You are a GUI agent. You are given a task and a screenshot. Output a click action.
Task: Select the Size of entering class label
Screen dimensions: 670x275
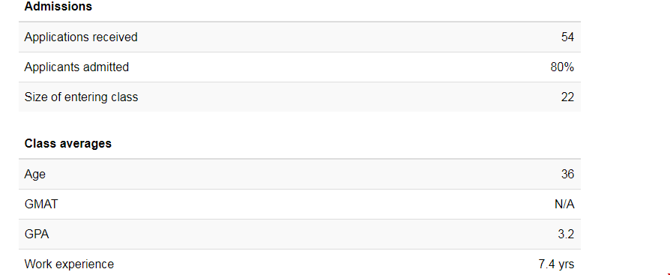tap(81, 97)
